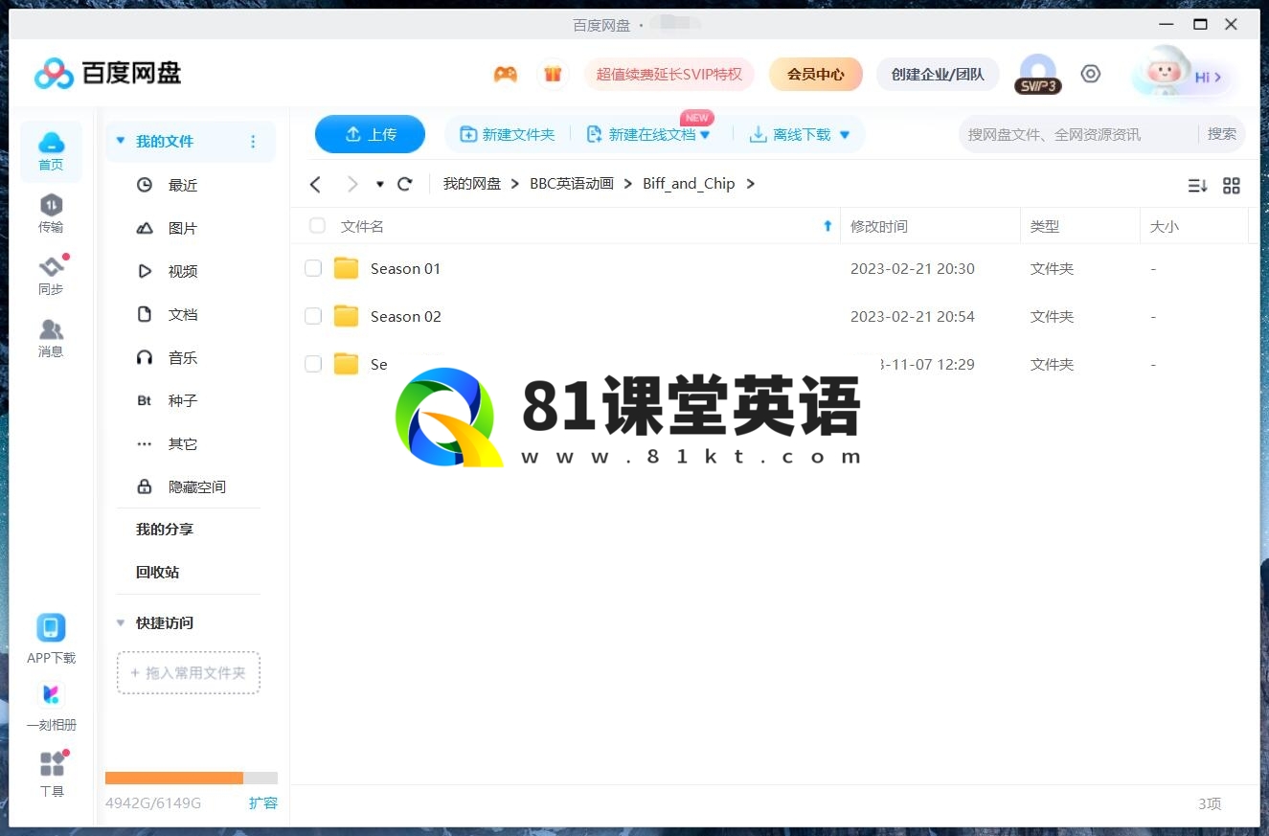Open navigation history dropdown arrow

(x=379, y=185)
